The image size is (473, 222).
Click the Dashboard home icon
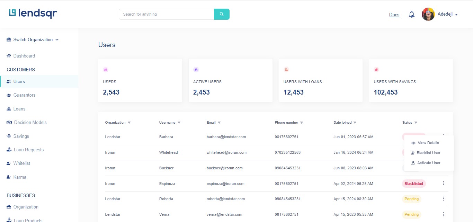9,56
